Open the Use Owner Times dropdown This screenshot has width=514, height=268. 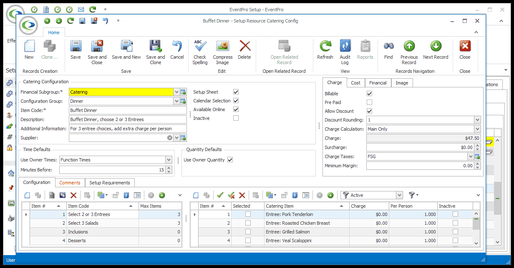(169, 160)
